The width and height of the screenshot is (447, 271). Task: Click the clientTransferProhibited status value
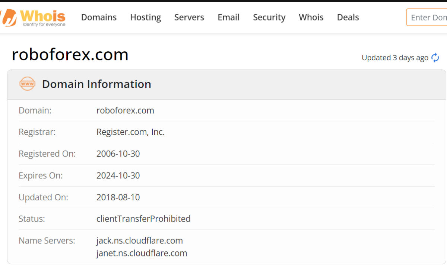[143, 219]
